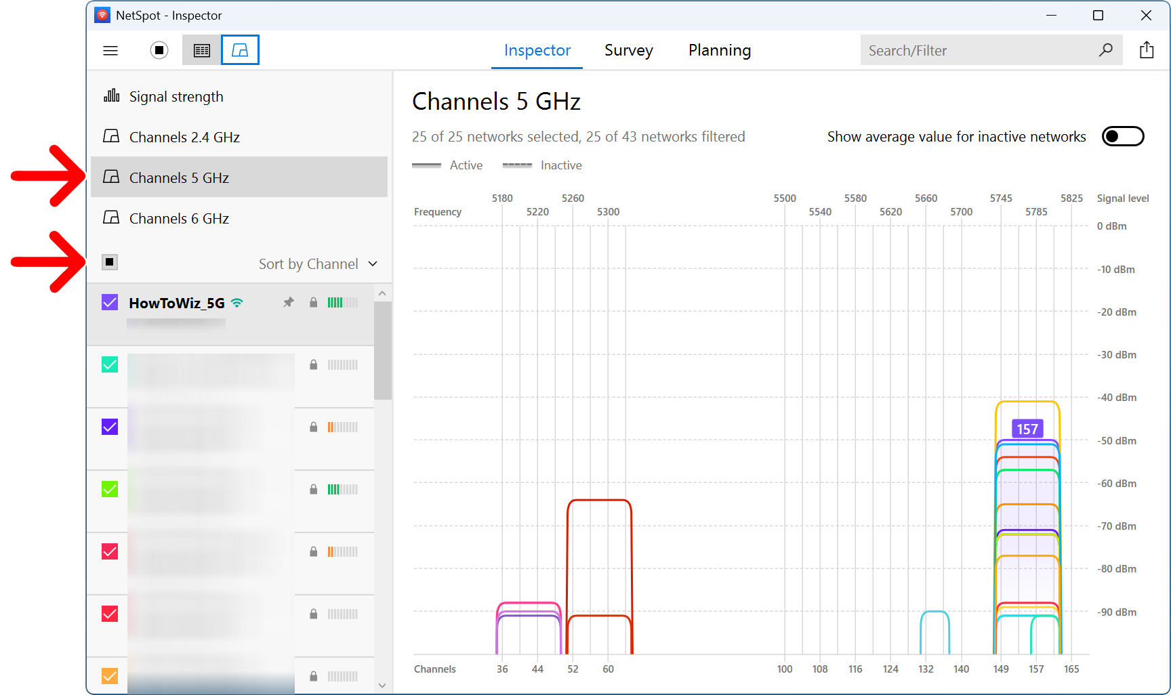Open the Planning tab
1171x695 pixels.
coord(719,50)
